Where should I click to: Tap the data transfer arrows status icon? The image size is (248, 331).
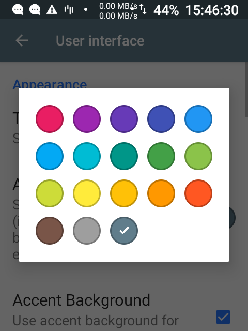(144, 9)
